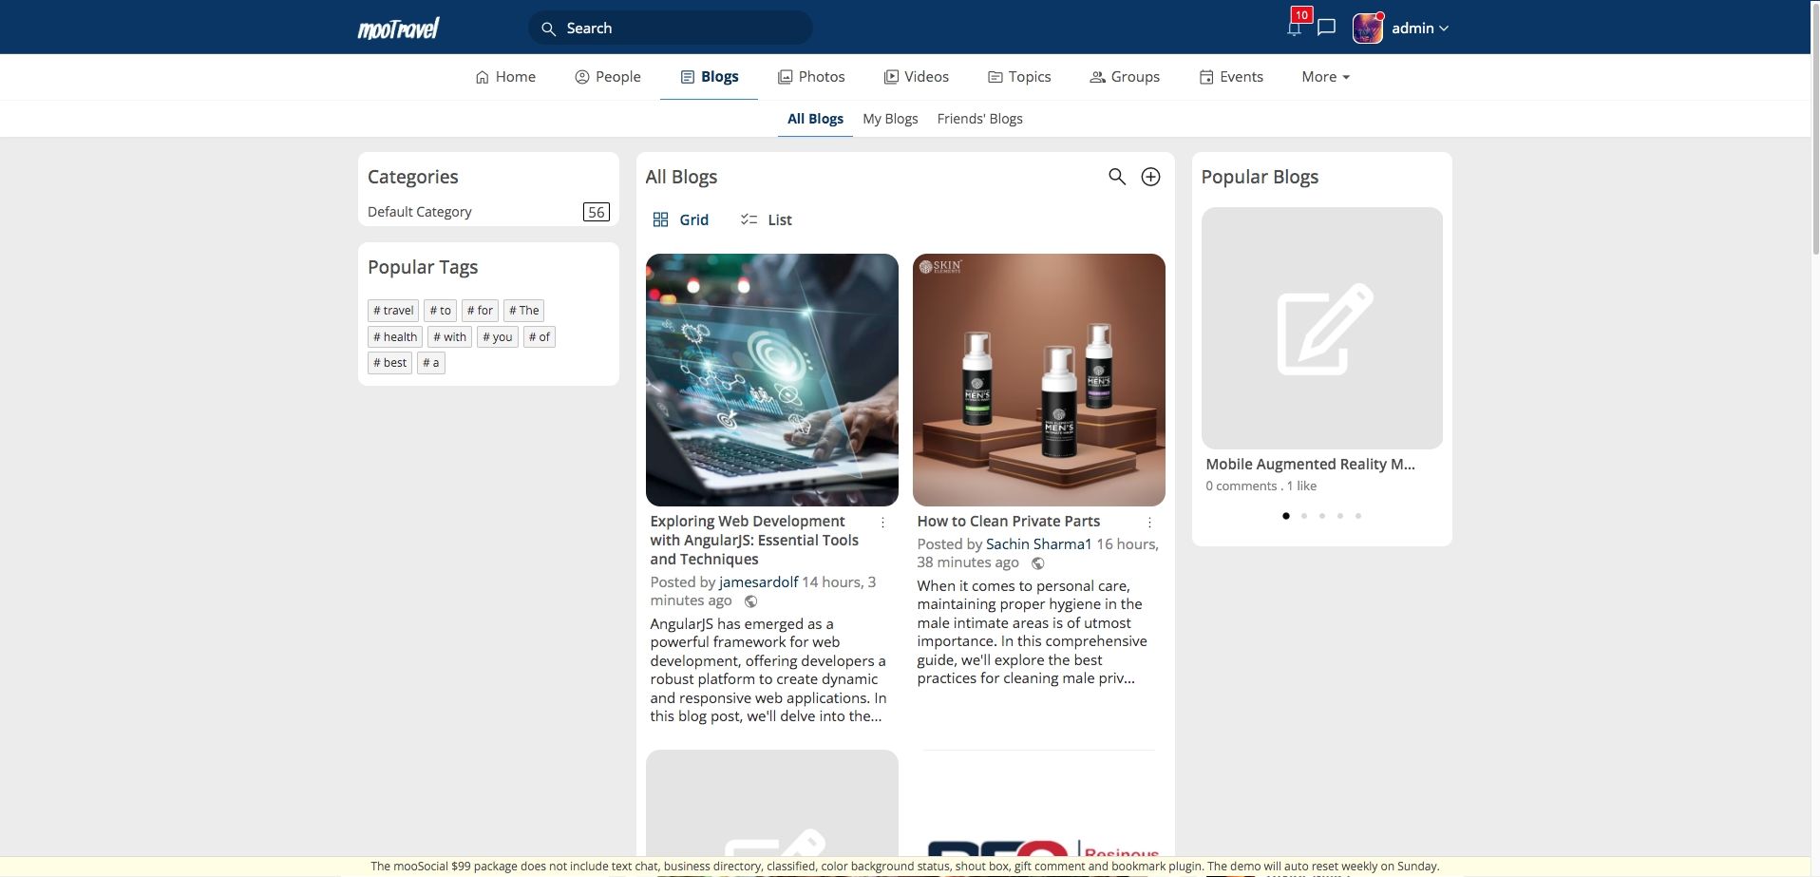Select third Popular Blogs carousel dot
The image size is (1820, 877).
(x=1322, y=516)
